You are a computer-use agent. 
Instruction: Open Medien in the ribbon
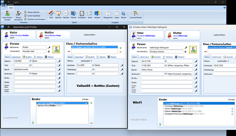[x=74, y=15]
